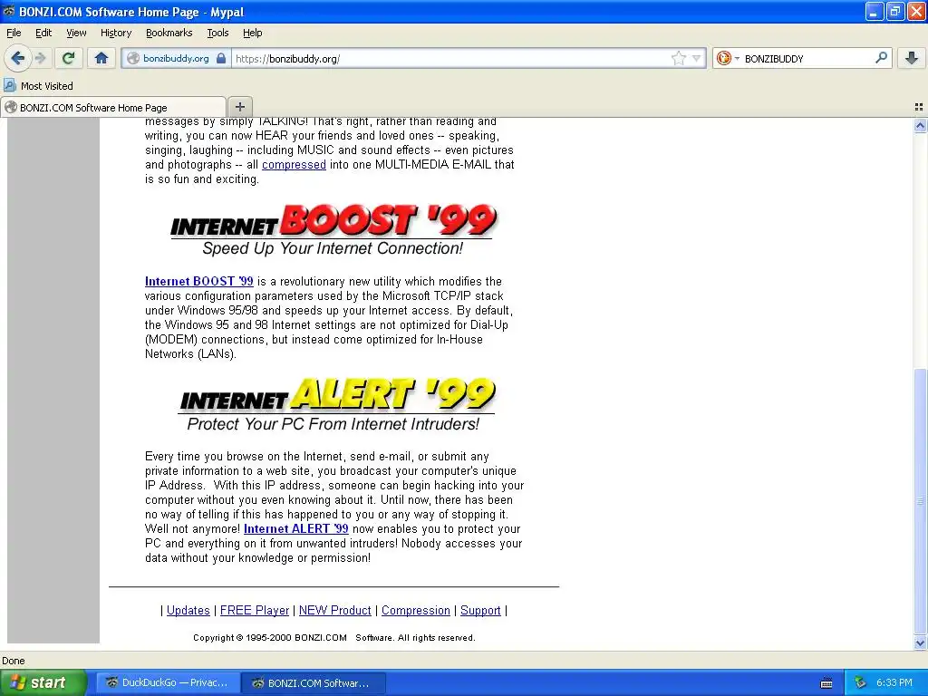Show the list all tabs button
This screenshot has width=928, height=696.
(919, 107)
